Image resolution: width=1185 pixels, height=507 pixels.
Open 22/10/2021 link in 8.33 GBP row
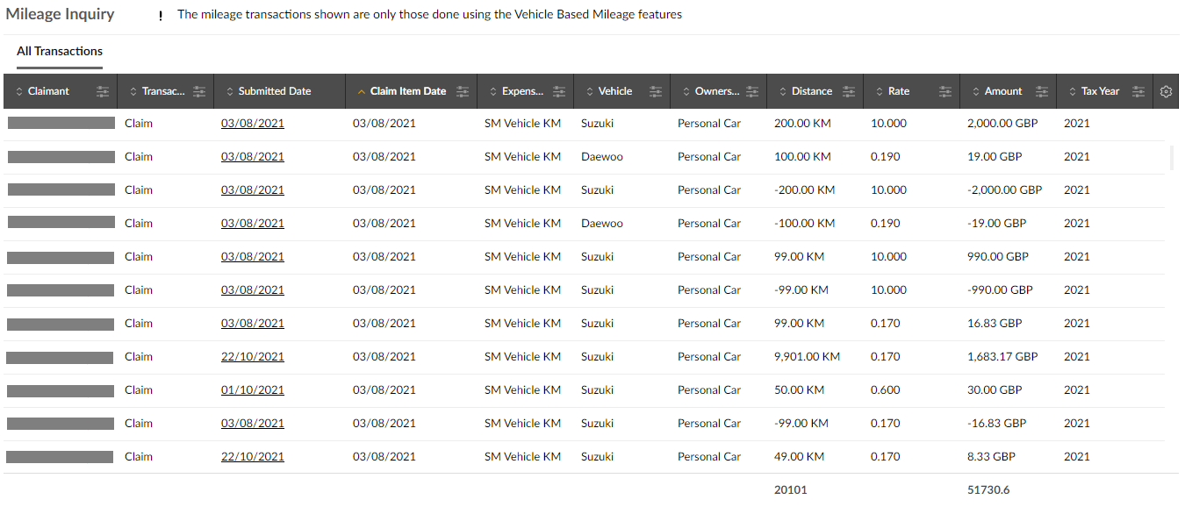tap(253, 457)
